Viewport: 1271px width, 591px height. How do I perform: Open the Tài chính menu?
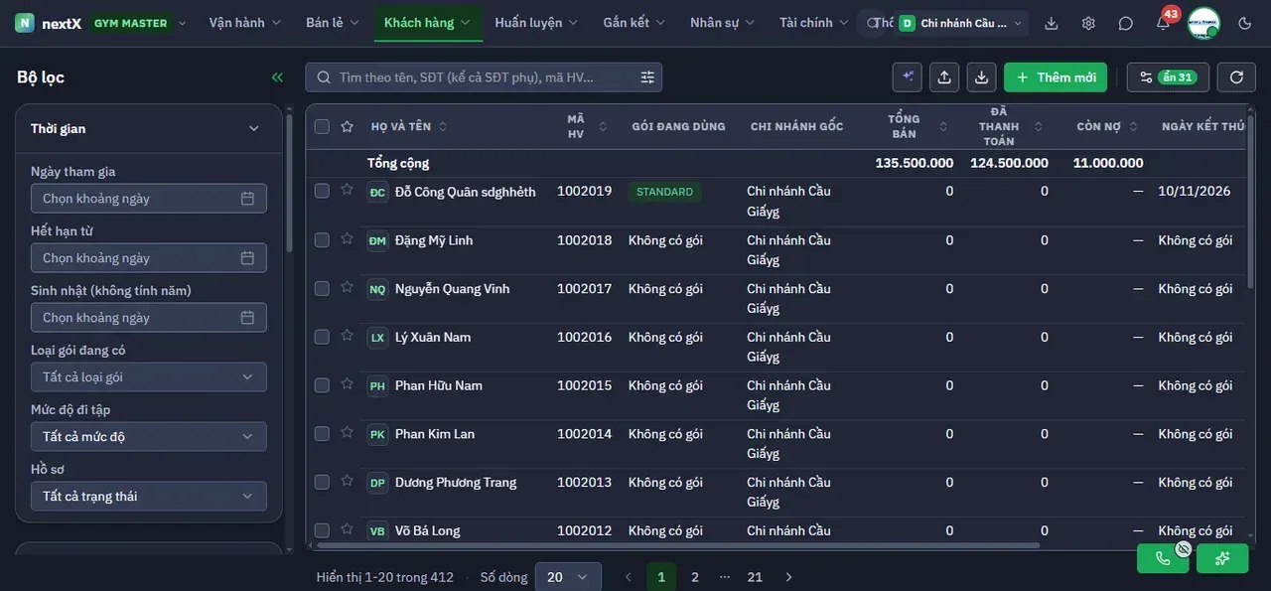pyautogui.click(x=814, y=23)
